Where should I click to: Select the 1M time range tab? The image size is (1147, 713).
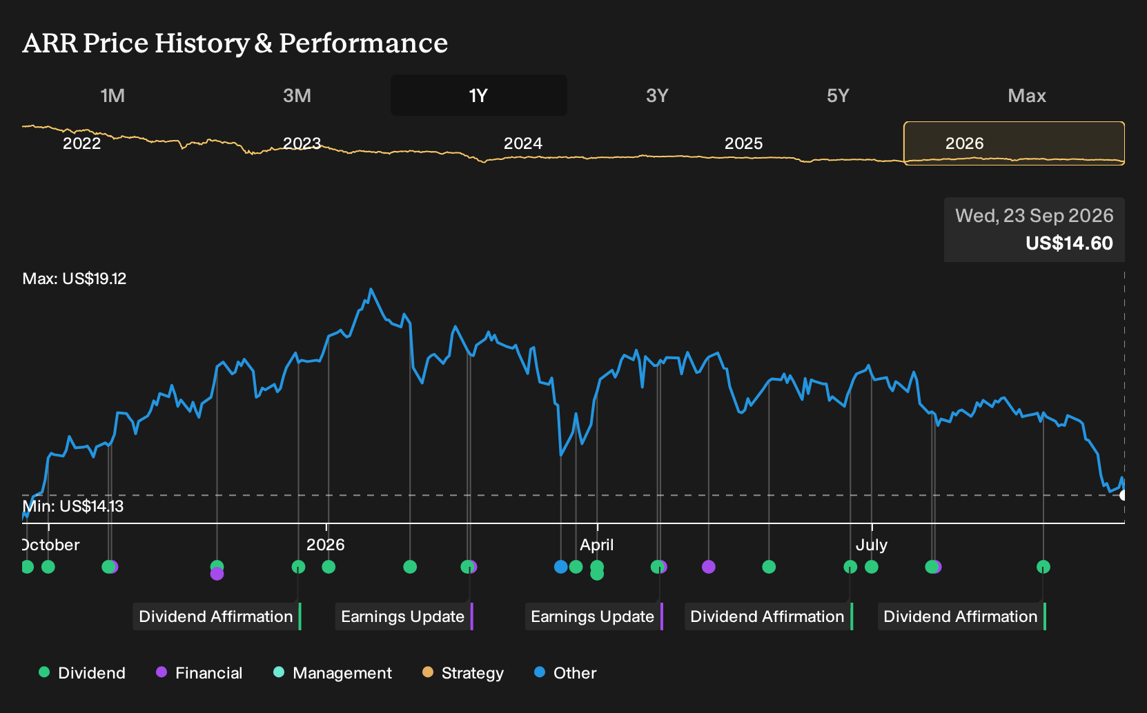click(x=112, y=95)
